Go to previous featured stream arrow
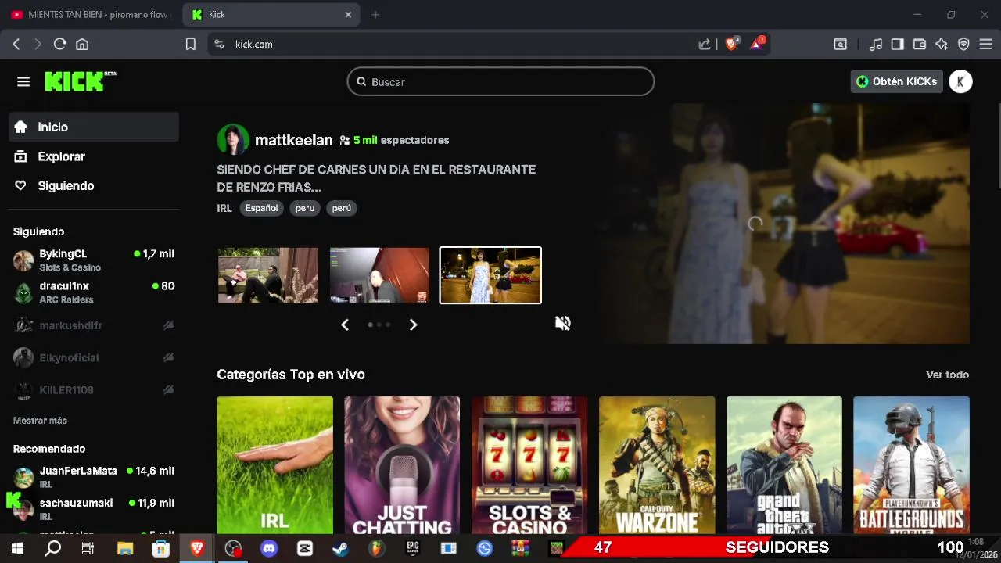Screen dimensions: 1001x563 coord(345,325)
